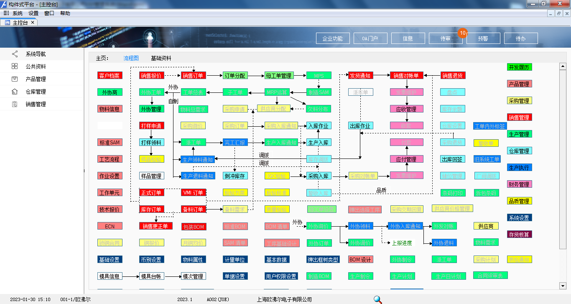Image resolution: width=571 pixels, height=304 pixels.
Task: Click the 财务管理 module box on right
Action: 519,184
